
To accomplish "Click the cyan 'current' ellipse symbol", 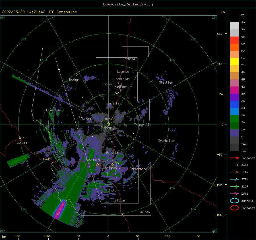I will [234, 201].
